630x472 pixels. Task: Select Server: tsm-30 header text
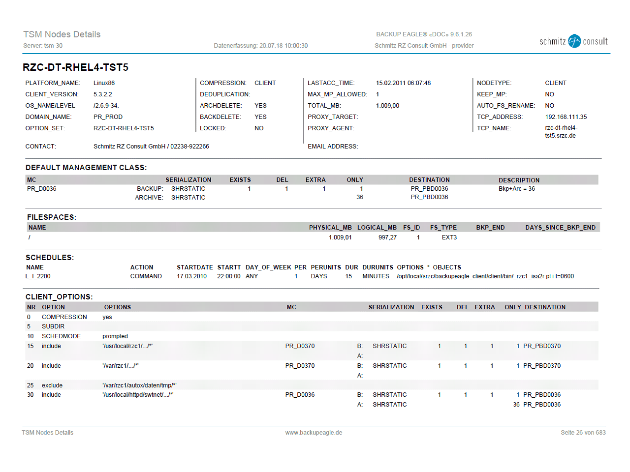43,46
